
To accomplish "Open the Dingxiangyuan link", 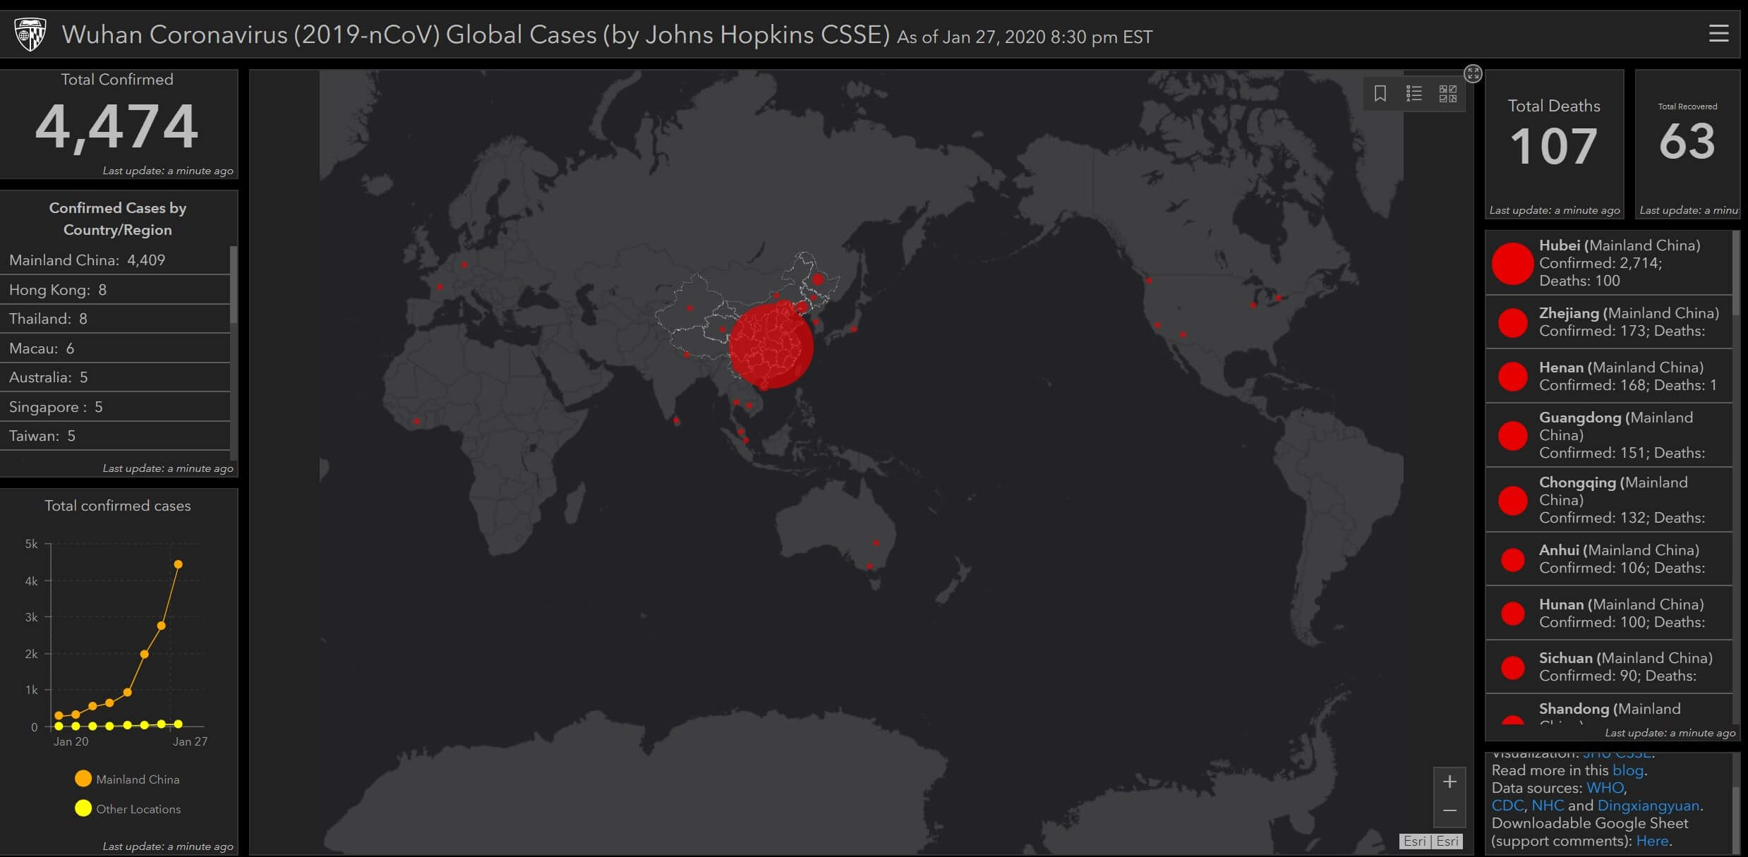I will [1648, 806].
